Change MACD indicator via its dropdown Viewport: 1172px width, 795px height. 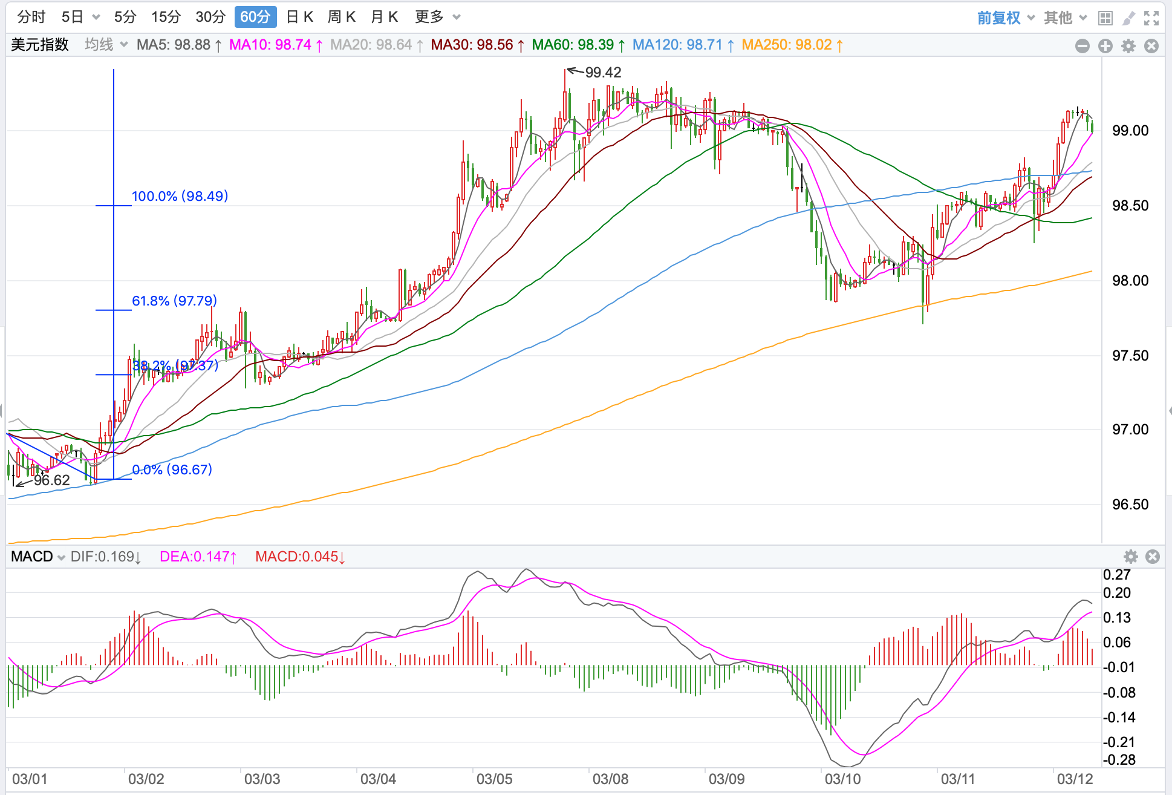coord(37,557)
